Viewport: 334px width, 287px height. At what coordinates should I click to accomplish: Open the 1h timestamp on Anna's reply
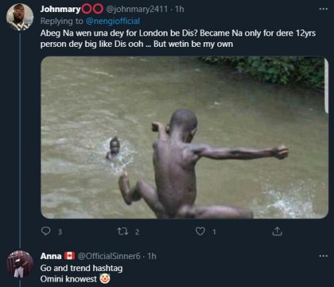tap(152, 256)
